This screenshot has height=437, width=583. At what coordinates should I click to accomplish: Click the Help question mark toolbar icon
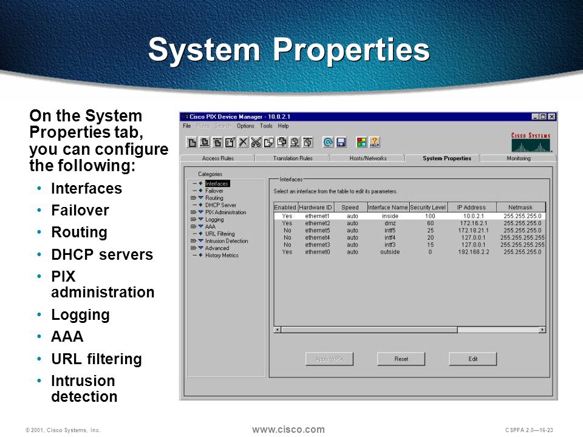click(x=375, y=142)
